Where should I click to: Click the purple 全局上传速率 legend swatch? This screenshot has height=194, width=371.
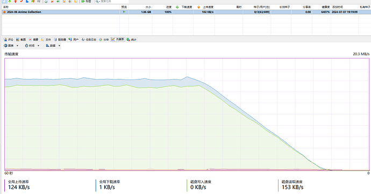click(x=4, y=185)
